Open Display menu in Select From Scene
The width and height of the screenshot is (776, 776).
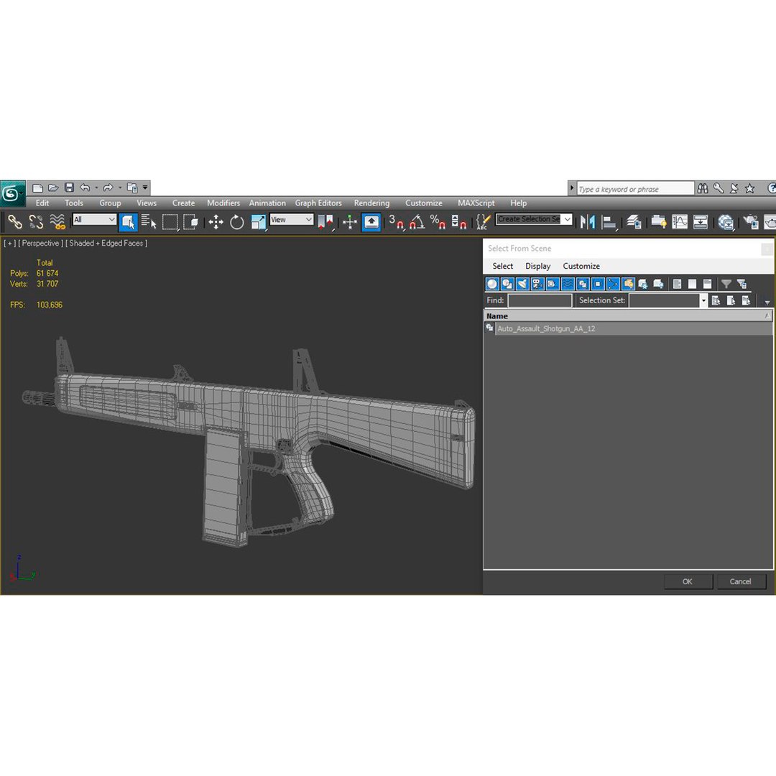pyautogui.click(x=537, y=266)
